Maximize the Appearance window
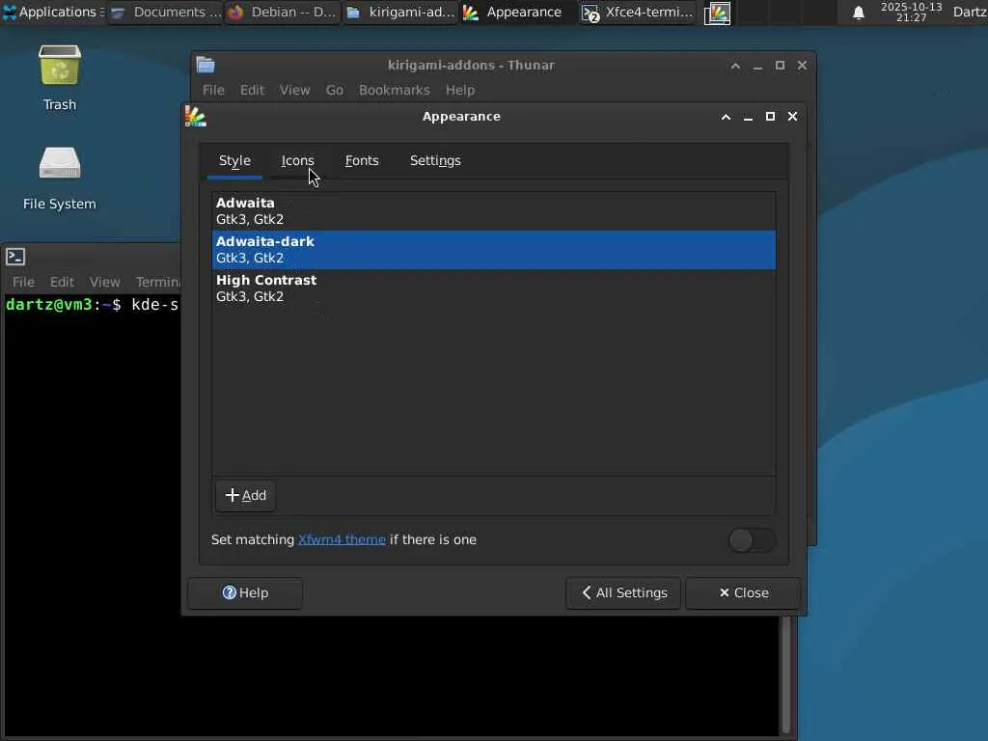Image resolution: width=988 pixels, height=741 pixels. 770,117
